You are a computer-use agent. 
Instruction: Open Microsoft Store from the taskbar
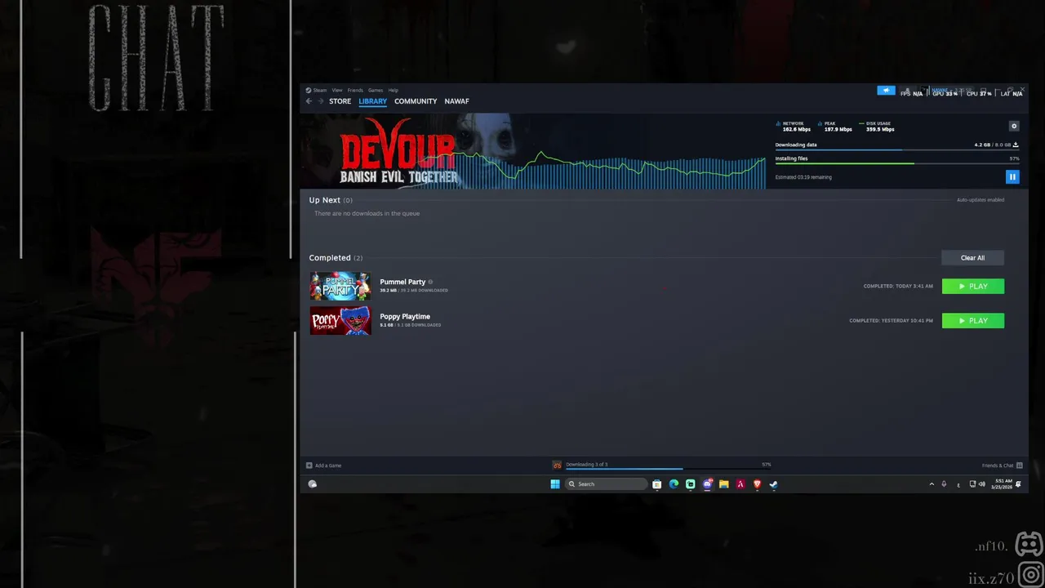[656, 484]
